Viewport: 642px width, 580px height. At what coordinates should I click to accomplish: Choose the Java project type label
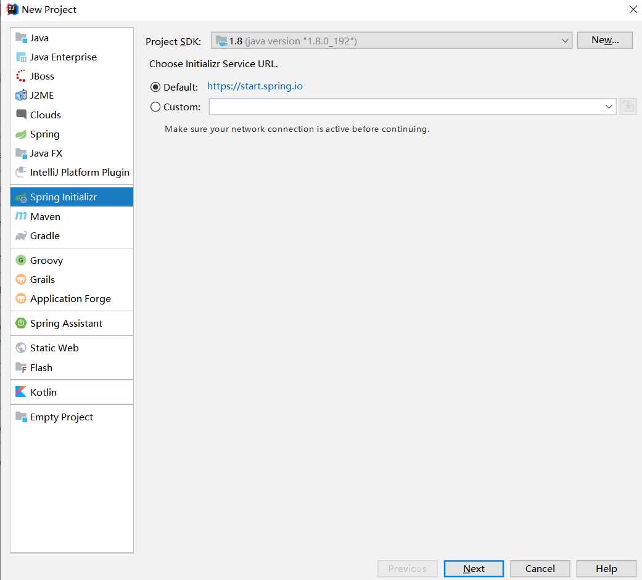[x=39, y=38]
